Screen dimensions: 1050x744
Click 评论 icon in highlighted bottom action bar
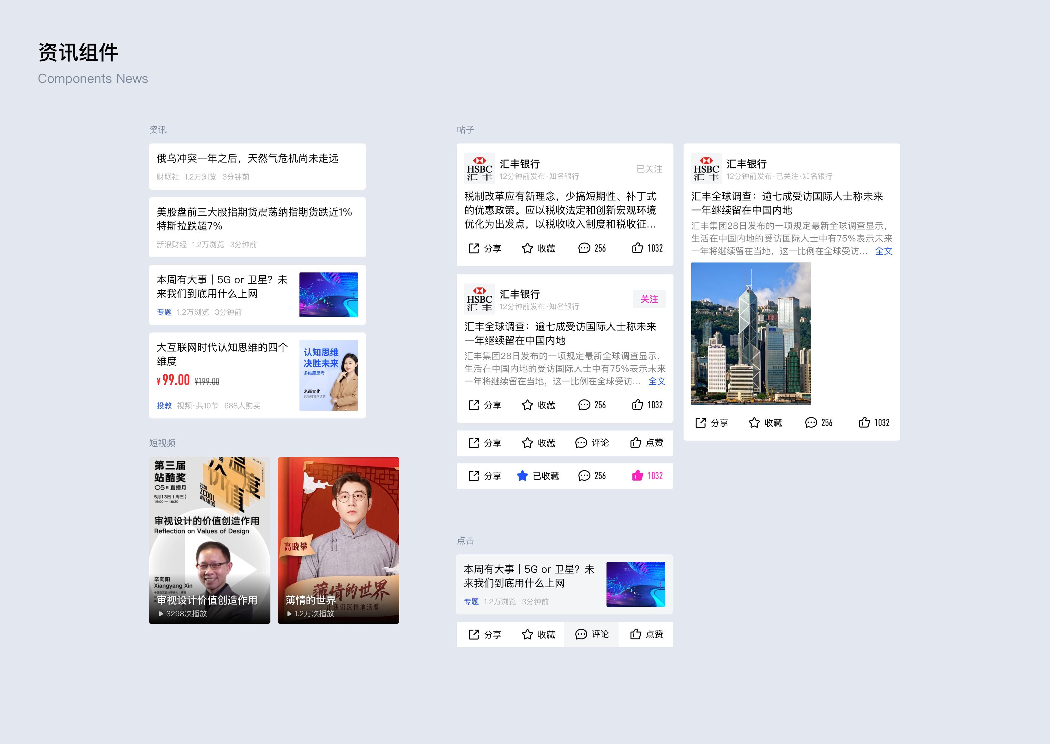coord(581,635)
